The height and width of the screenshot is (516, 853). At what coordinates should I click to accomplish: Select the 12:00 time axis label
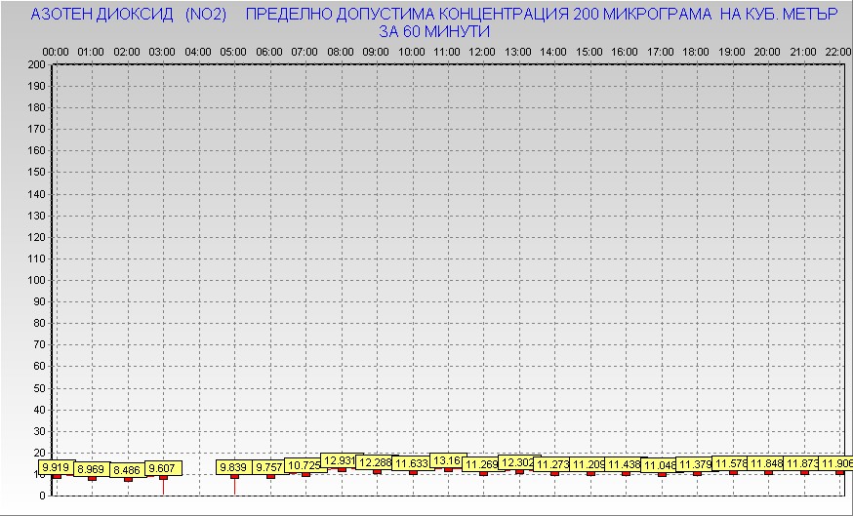482,51
